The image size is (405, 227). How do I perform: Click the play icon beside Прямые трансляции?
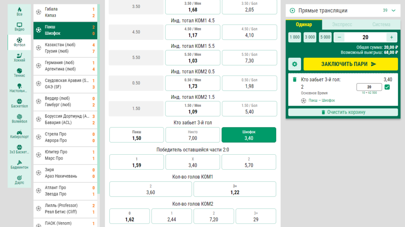292,11
